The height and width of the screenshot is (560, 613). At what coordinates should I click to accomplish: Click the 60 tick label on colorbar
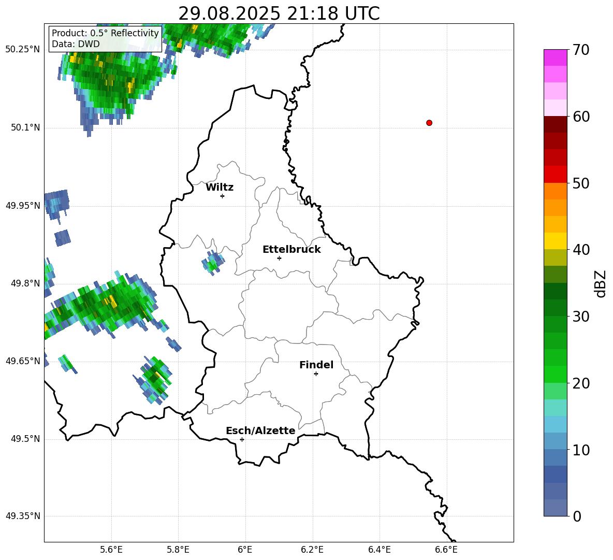tap(581, 117)
